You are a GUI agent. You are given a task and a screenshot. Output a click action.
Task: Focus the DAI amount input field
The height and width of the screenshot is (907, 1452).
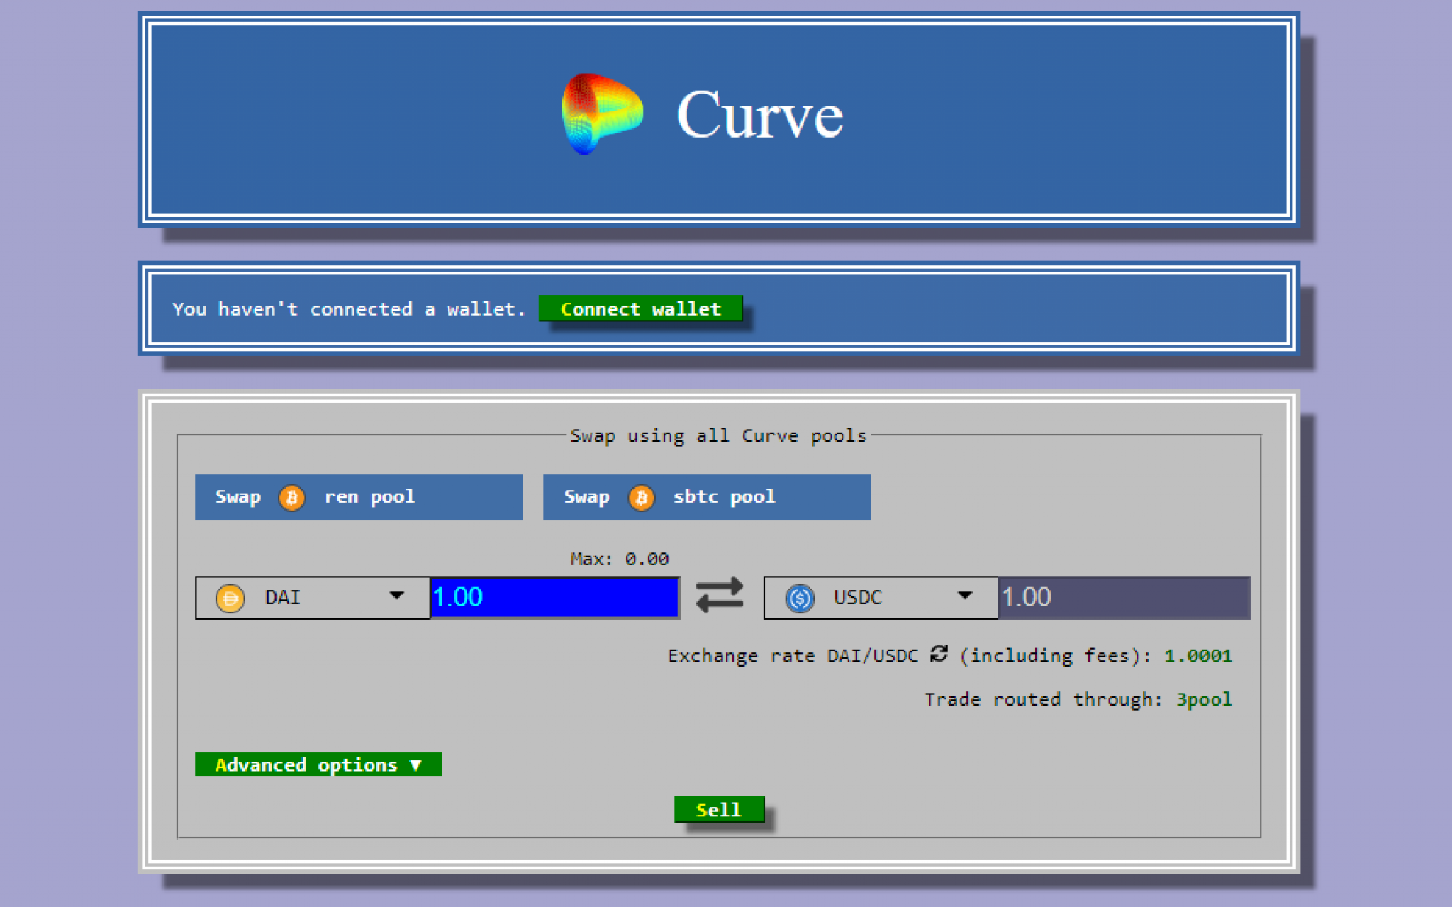[x=554, y=597]
